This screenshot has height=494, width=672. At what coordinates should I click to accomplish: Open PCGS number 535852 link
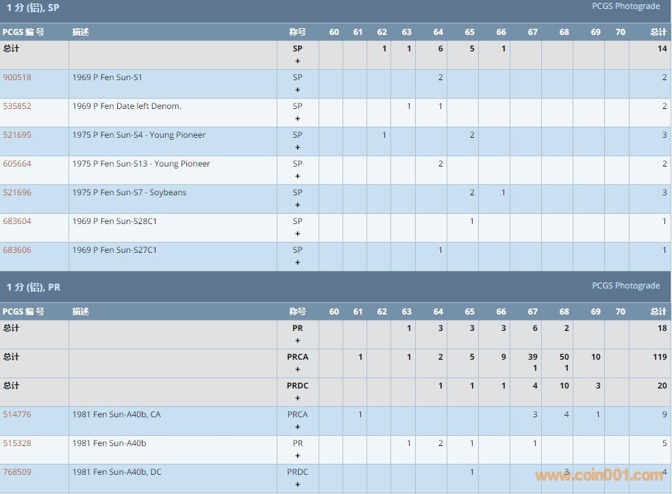[17, 106]
